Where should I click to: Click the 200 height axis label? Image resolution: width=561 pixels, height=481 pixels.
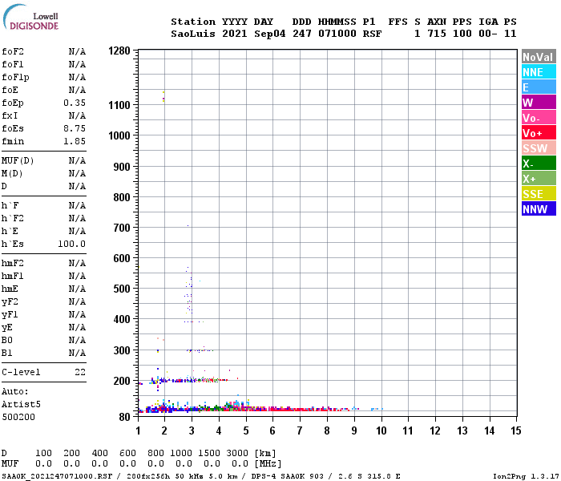[122, 381]
